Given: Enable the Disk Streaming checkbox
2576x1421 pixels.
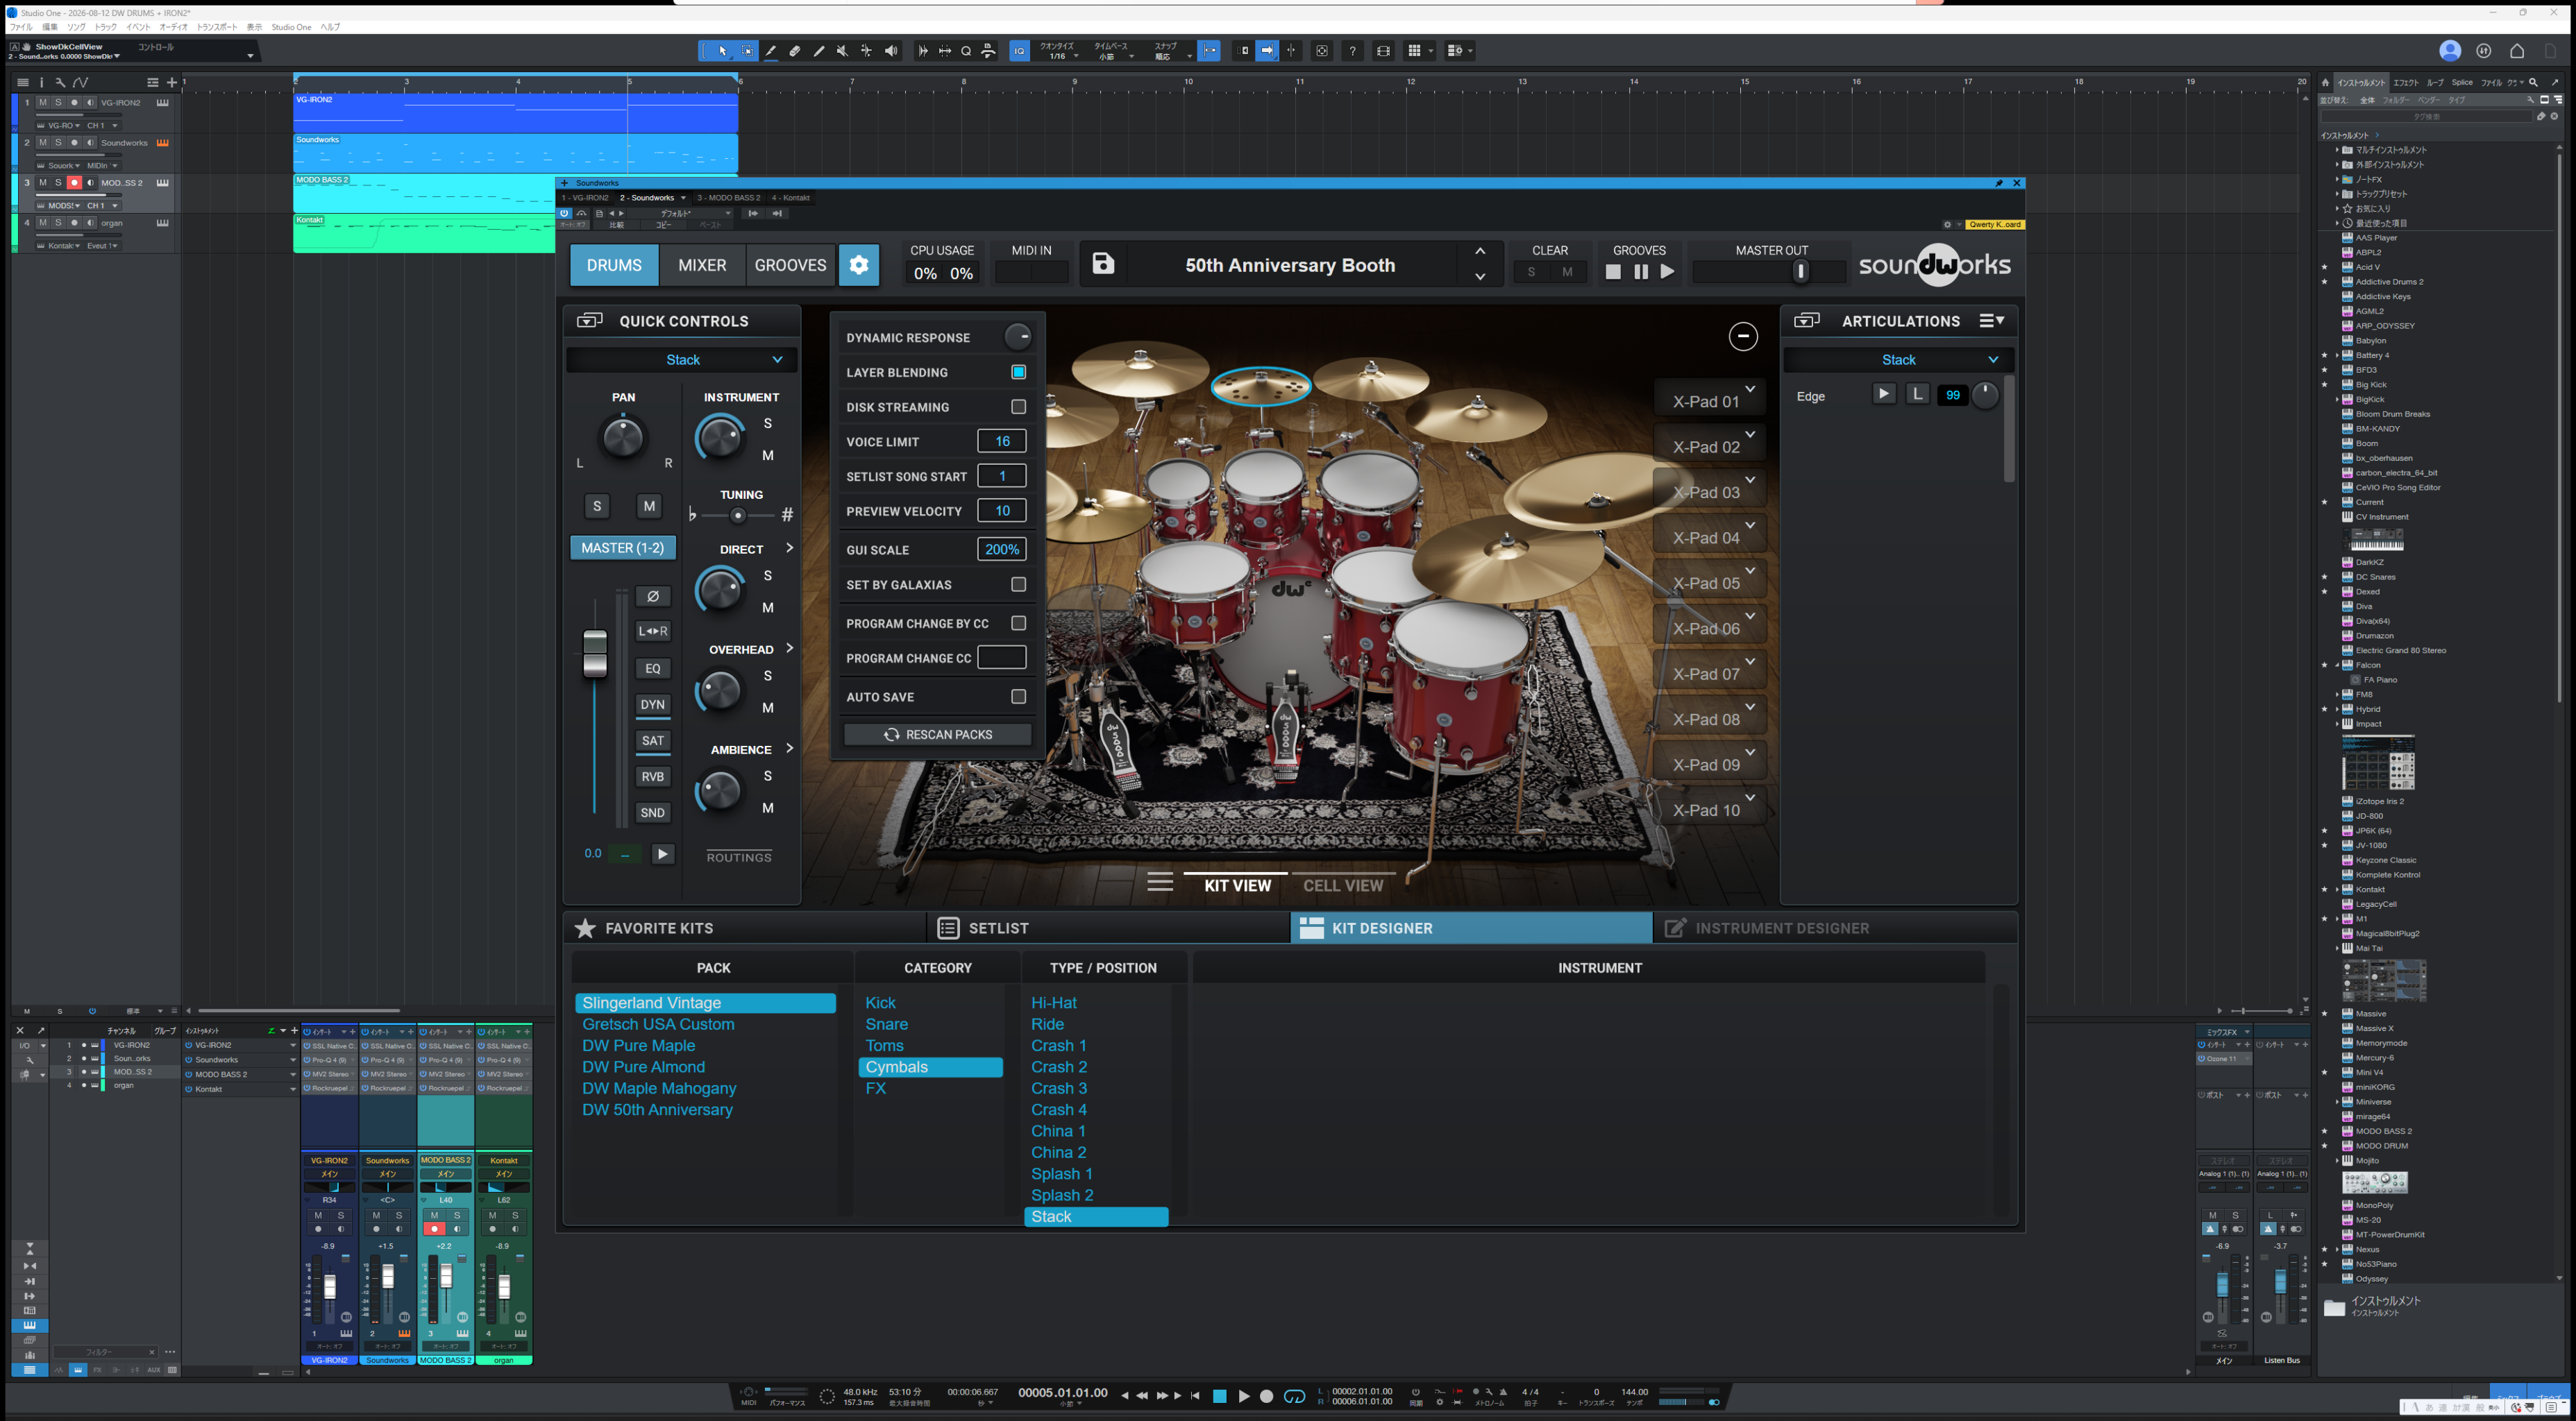Looking at the screenshot, I should [1018, 407].
